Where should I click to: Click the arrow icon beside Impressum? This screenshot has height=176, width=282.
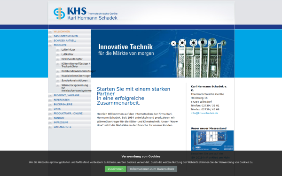(50, 122)
